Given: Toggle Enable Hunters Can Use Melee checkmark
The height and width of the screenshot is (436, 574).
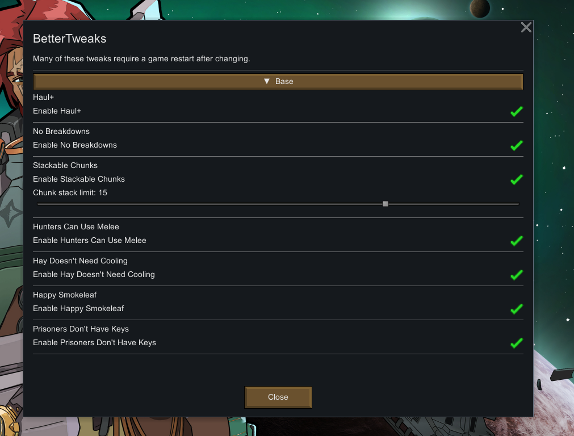Looking at the screenshot, I should coord(517,241).
